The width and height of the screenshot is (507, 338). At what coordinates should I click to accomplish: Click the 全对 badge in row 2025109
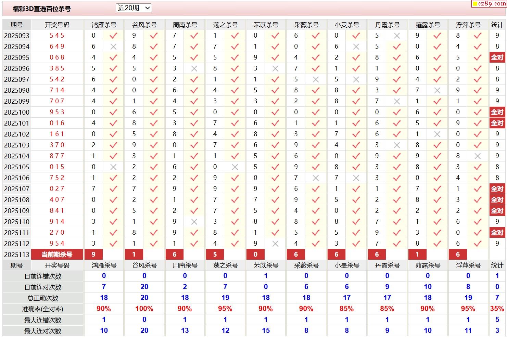pos(497,211)
